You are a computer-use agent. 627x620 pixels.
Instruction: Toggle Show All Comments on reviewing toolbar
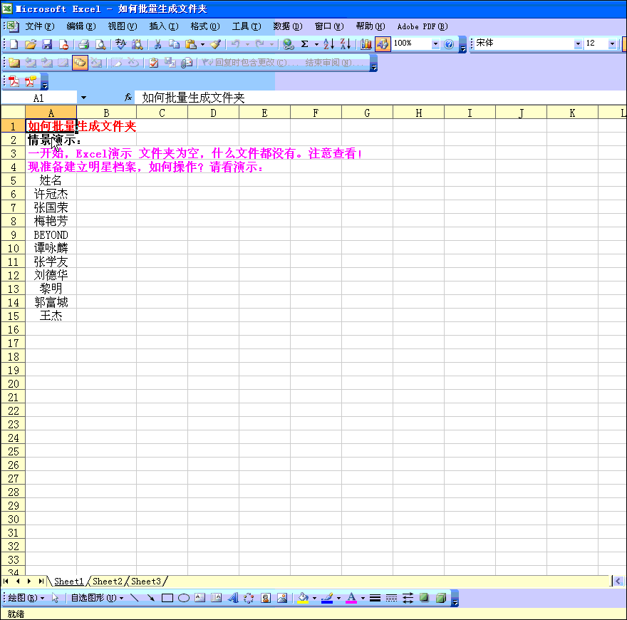pyautogui.click(x=79, y=63)
